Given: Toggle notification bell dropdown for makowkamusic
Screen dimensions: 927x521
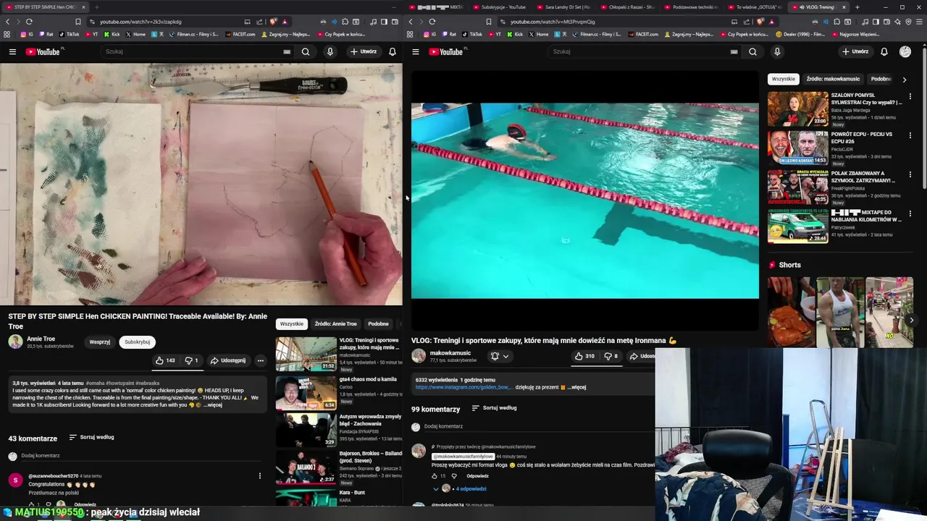Looking at the screenshot, I should (x=500, y=356).
